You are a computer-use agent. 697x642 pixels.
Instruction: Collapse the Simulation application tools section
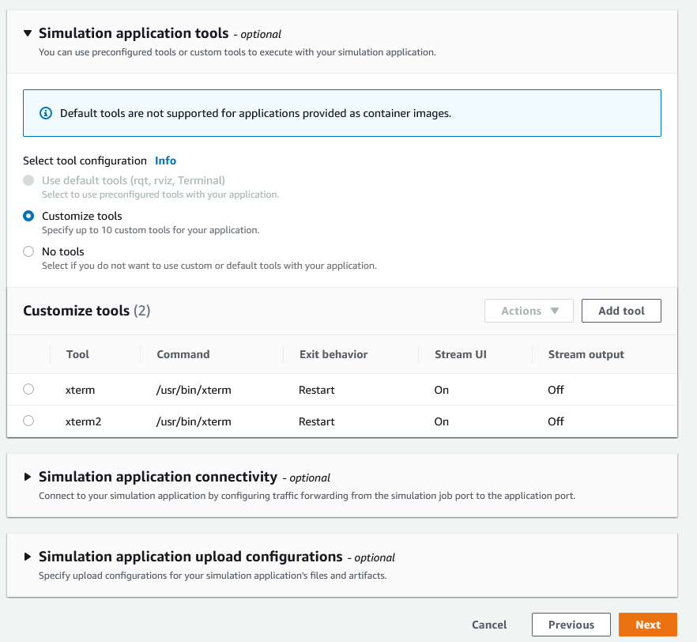28,33
